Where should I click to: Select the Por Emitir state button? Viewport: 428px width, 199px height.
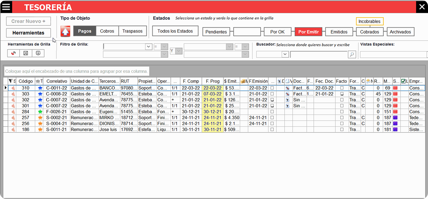[x=309, y=32]
